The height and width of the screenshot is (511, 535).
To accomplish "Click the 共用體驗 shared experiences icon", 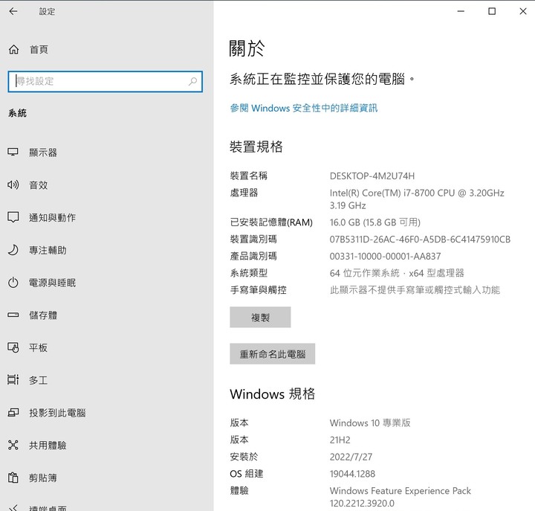I will pos(13,445).
